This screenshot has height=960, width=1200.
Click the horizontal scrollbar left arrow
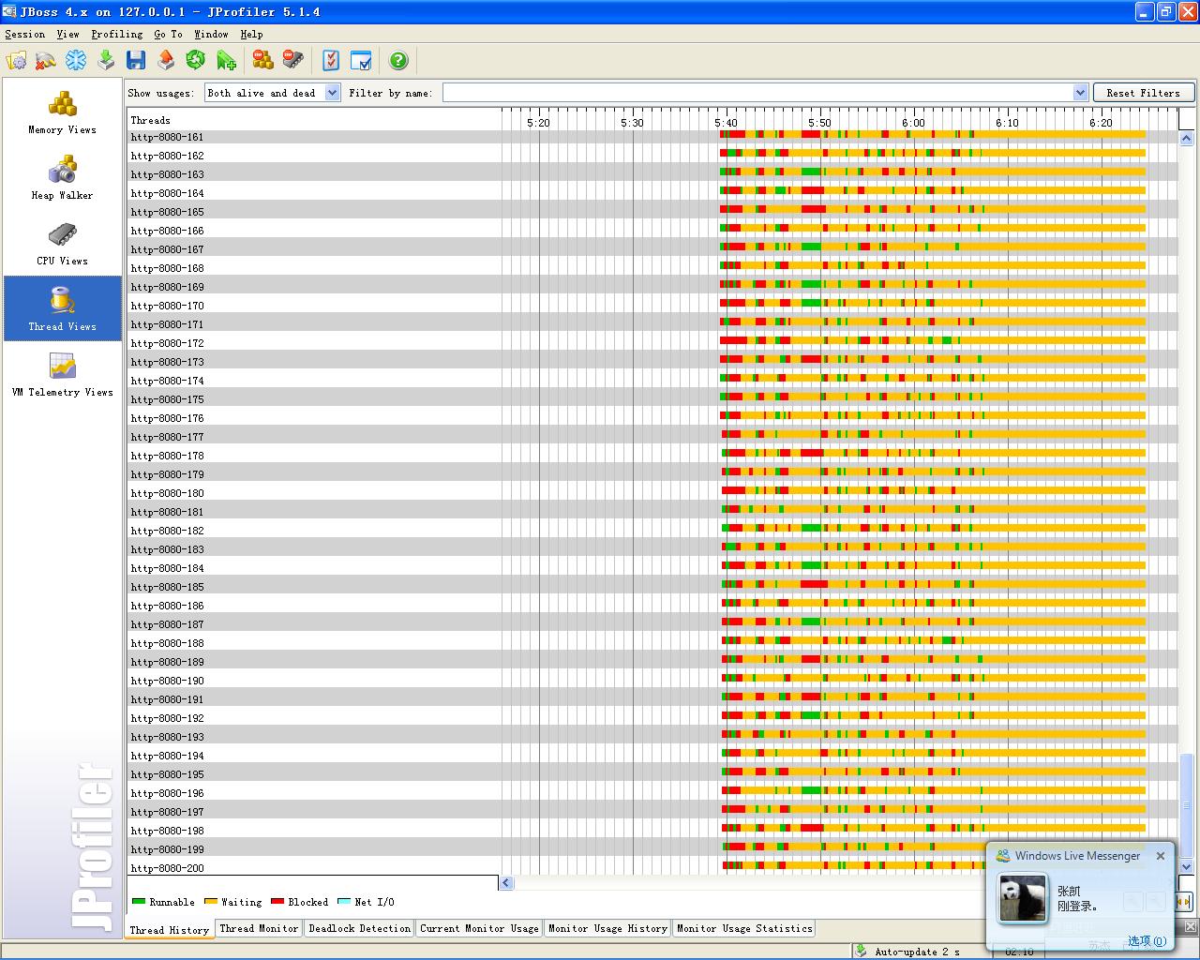506,882
